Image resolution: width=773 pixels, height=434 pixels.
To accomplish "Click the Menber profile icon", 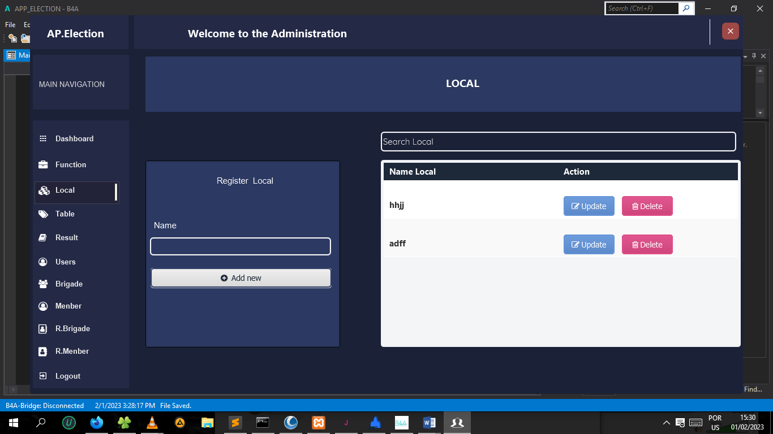I will coord(42,306).
